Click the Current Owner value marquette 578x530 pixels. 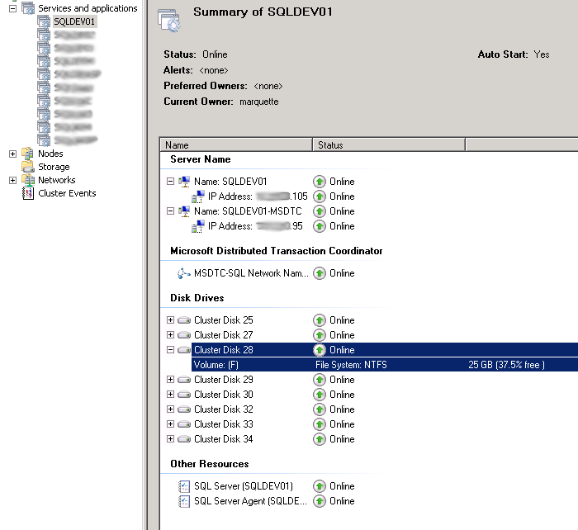tap(259, 102)
